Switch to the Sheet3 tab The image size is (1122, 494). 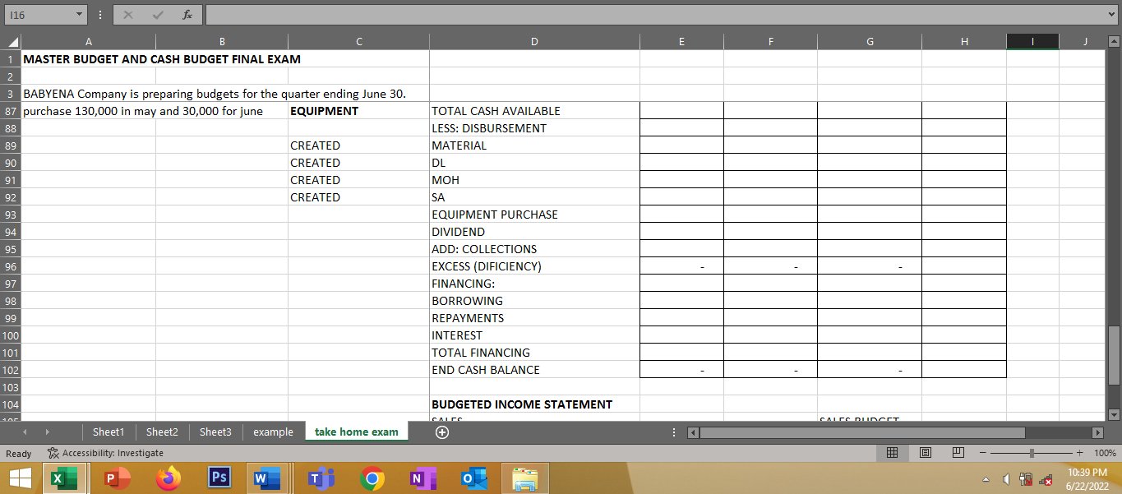pos(215,432)
